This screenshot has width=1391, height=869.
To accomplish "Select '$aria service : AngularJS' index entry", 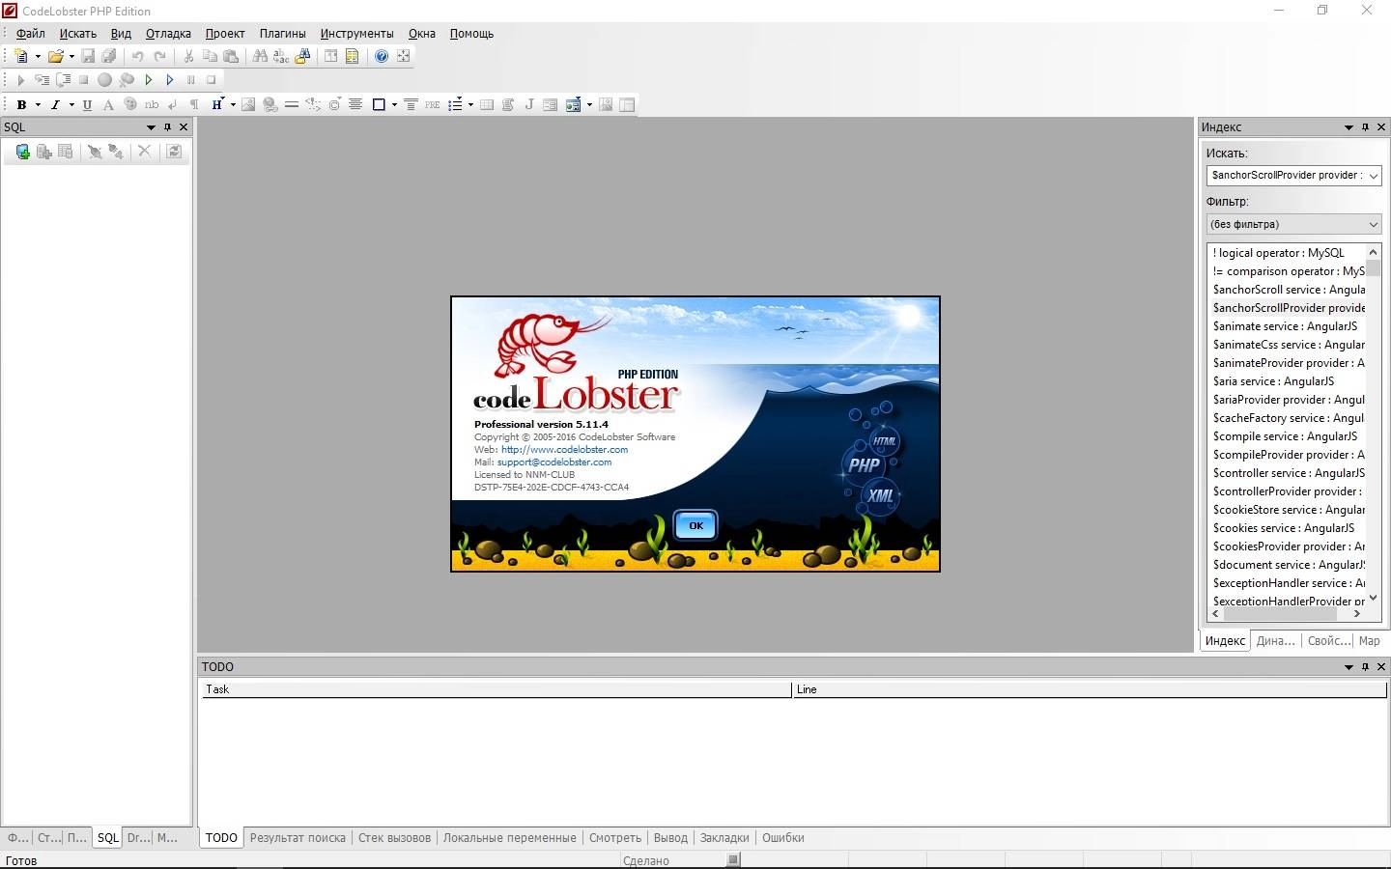I will click(x=1288, y=381).
